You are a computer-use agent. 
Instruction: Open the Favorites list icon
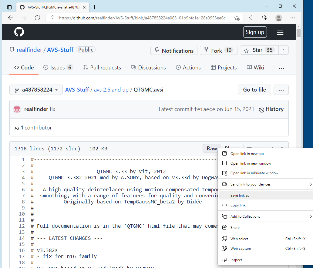click(x=251, y=18)
